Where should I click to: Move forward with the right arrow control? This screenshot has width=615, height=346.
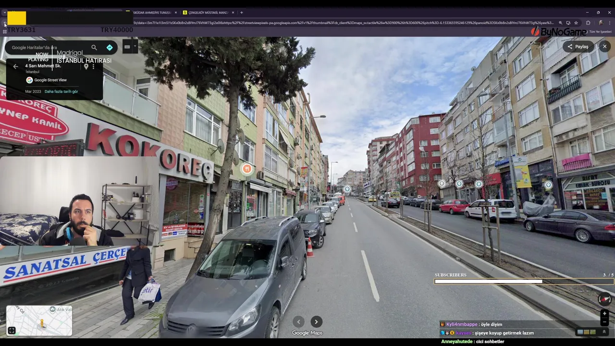point(316,322)
